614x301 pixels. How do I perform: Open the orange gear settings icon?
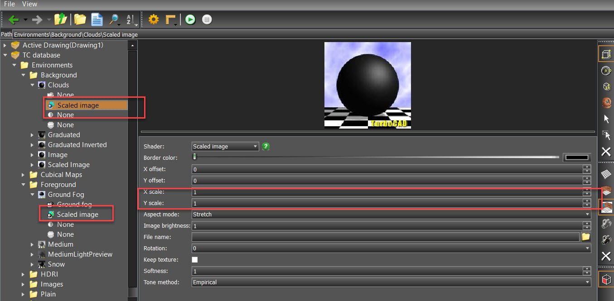click(154, 19)
